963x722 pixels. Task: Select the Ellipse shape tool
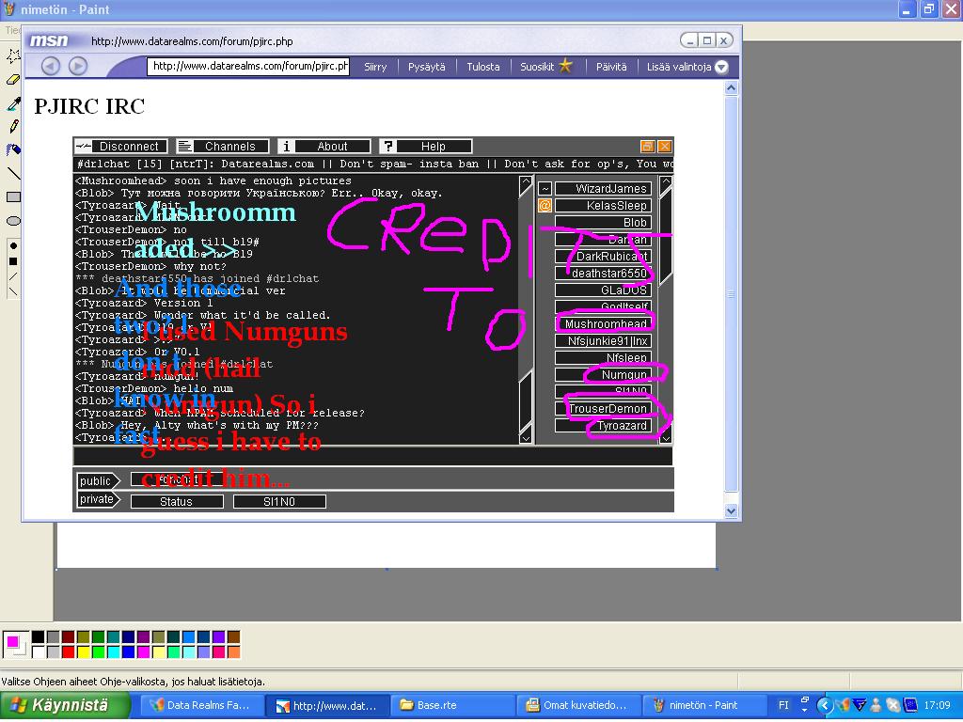tap(13, 221)
